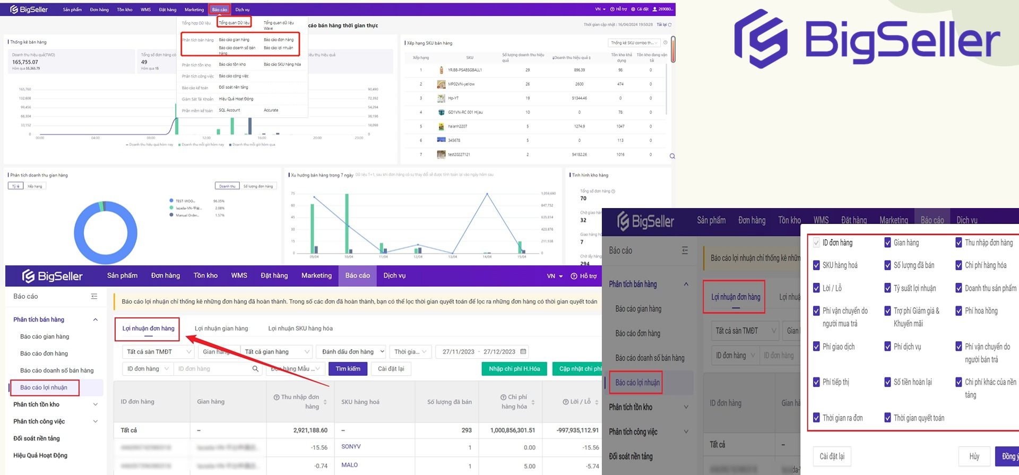Click the Tải lại refresh icon
This screenshot has width=1019, height=475.
[670, 25]
